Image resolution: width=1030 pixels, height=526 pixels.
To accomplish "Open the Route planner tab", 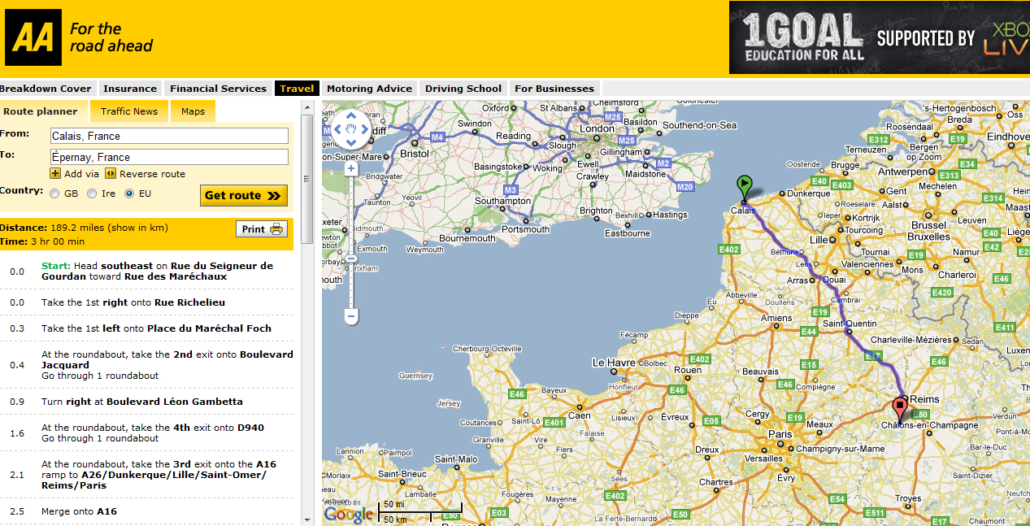I will point(41,111).
